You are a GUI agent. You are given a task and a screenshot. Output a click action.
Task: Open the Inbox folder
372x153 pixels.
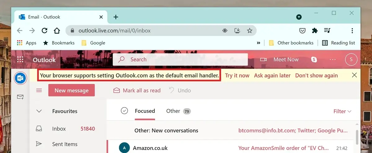click(x=59, y=129)
